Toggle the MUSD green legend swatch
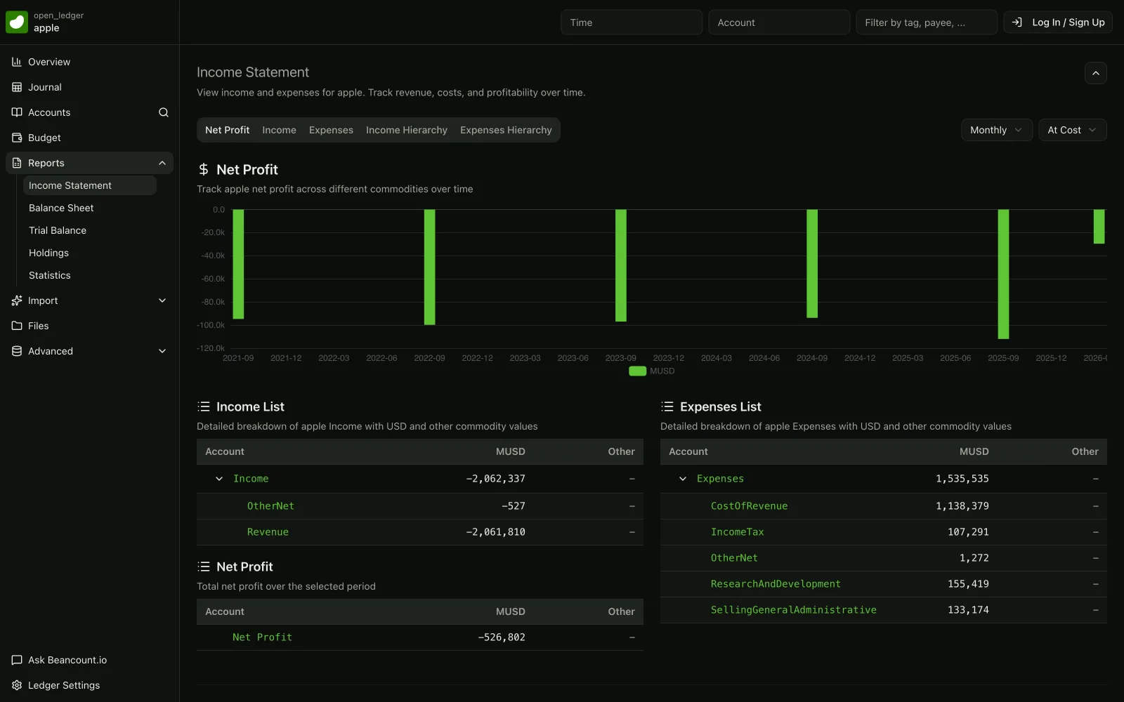This screenshot has width=1124, height=702. click(x=637, y=371)
